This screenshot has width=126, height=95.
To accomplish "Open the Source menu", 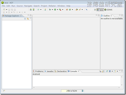I will pos(19,6).
